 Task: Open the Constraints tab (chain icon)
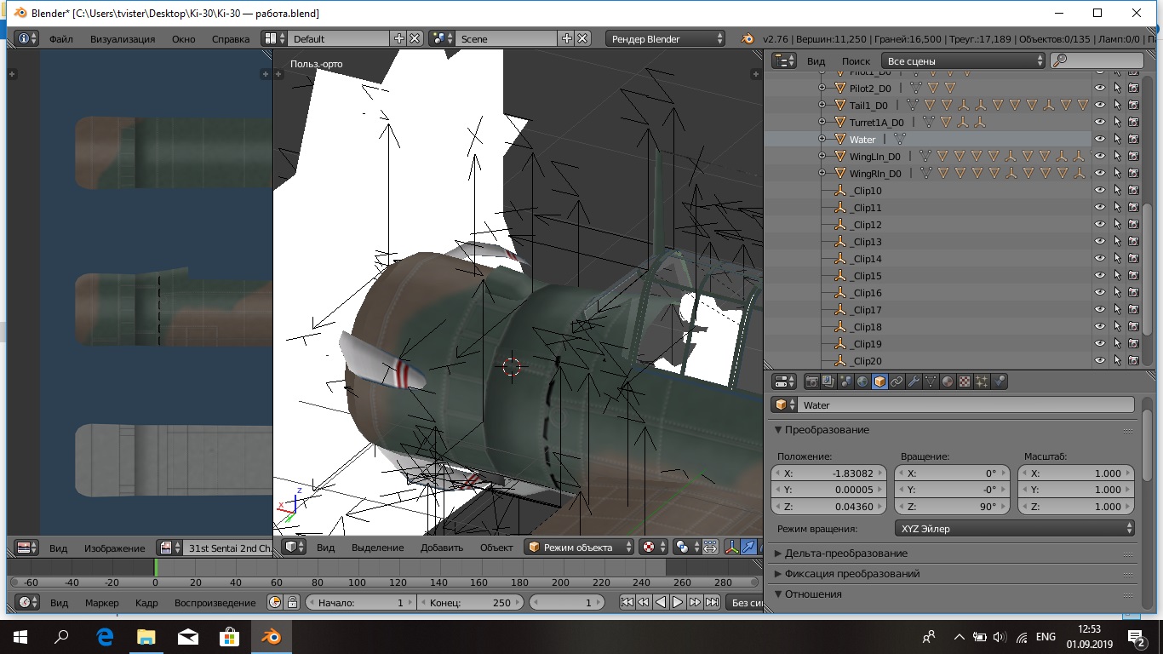click(897, 381)
